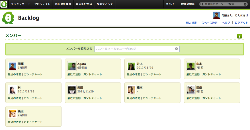View 最近の活動 for Agata

(74, 74)
